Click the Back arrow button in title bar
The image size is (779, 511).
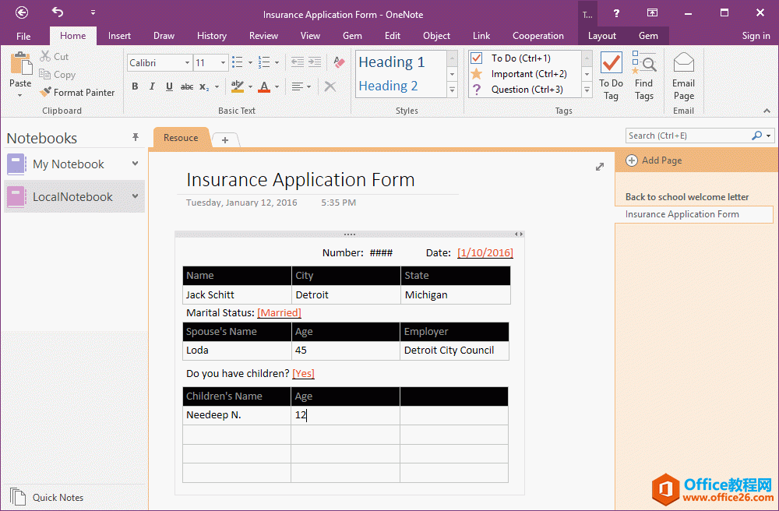click(22, 13)
